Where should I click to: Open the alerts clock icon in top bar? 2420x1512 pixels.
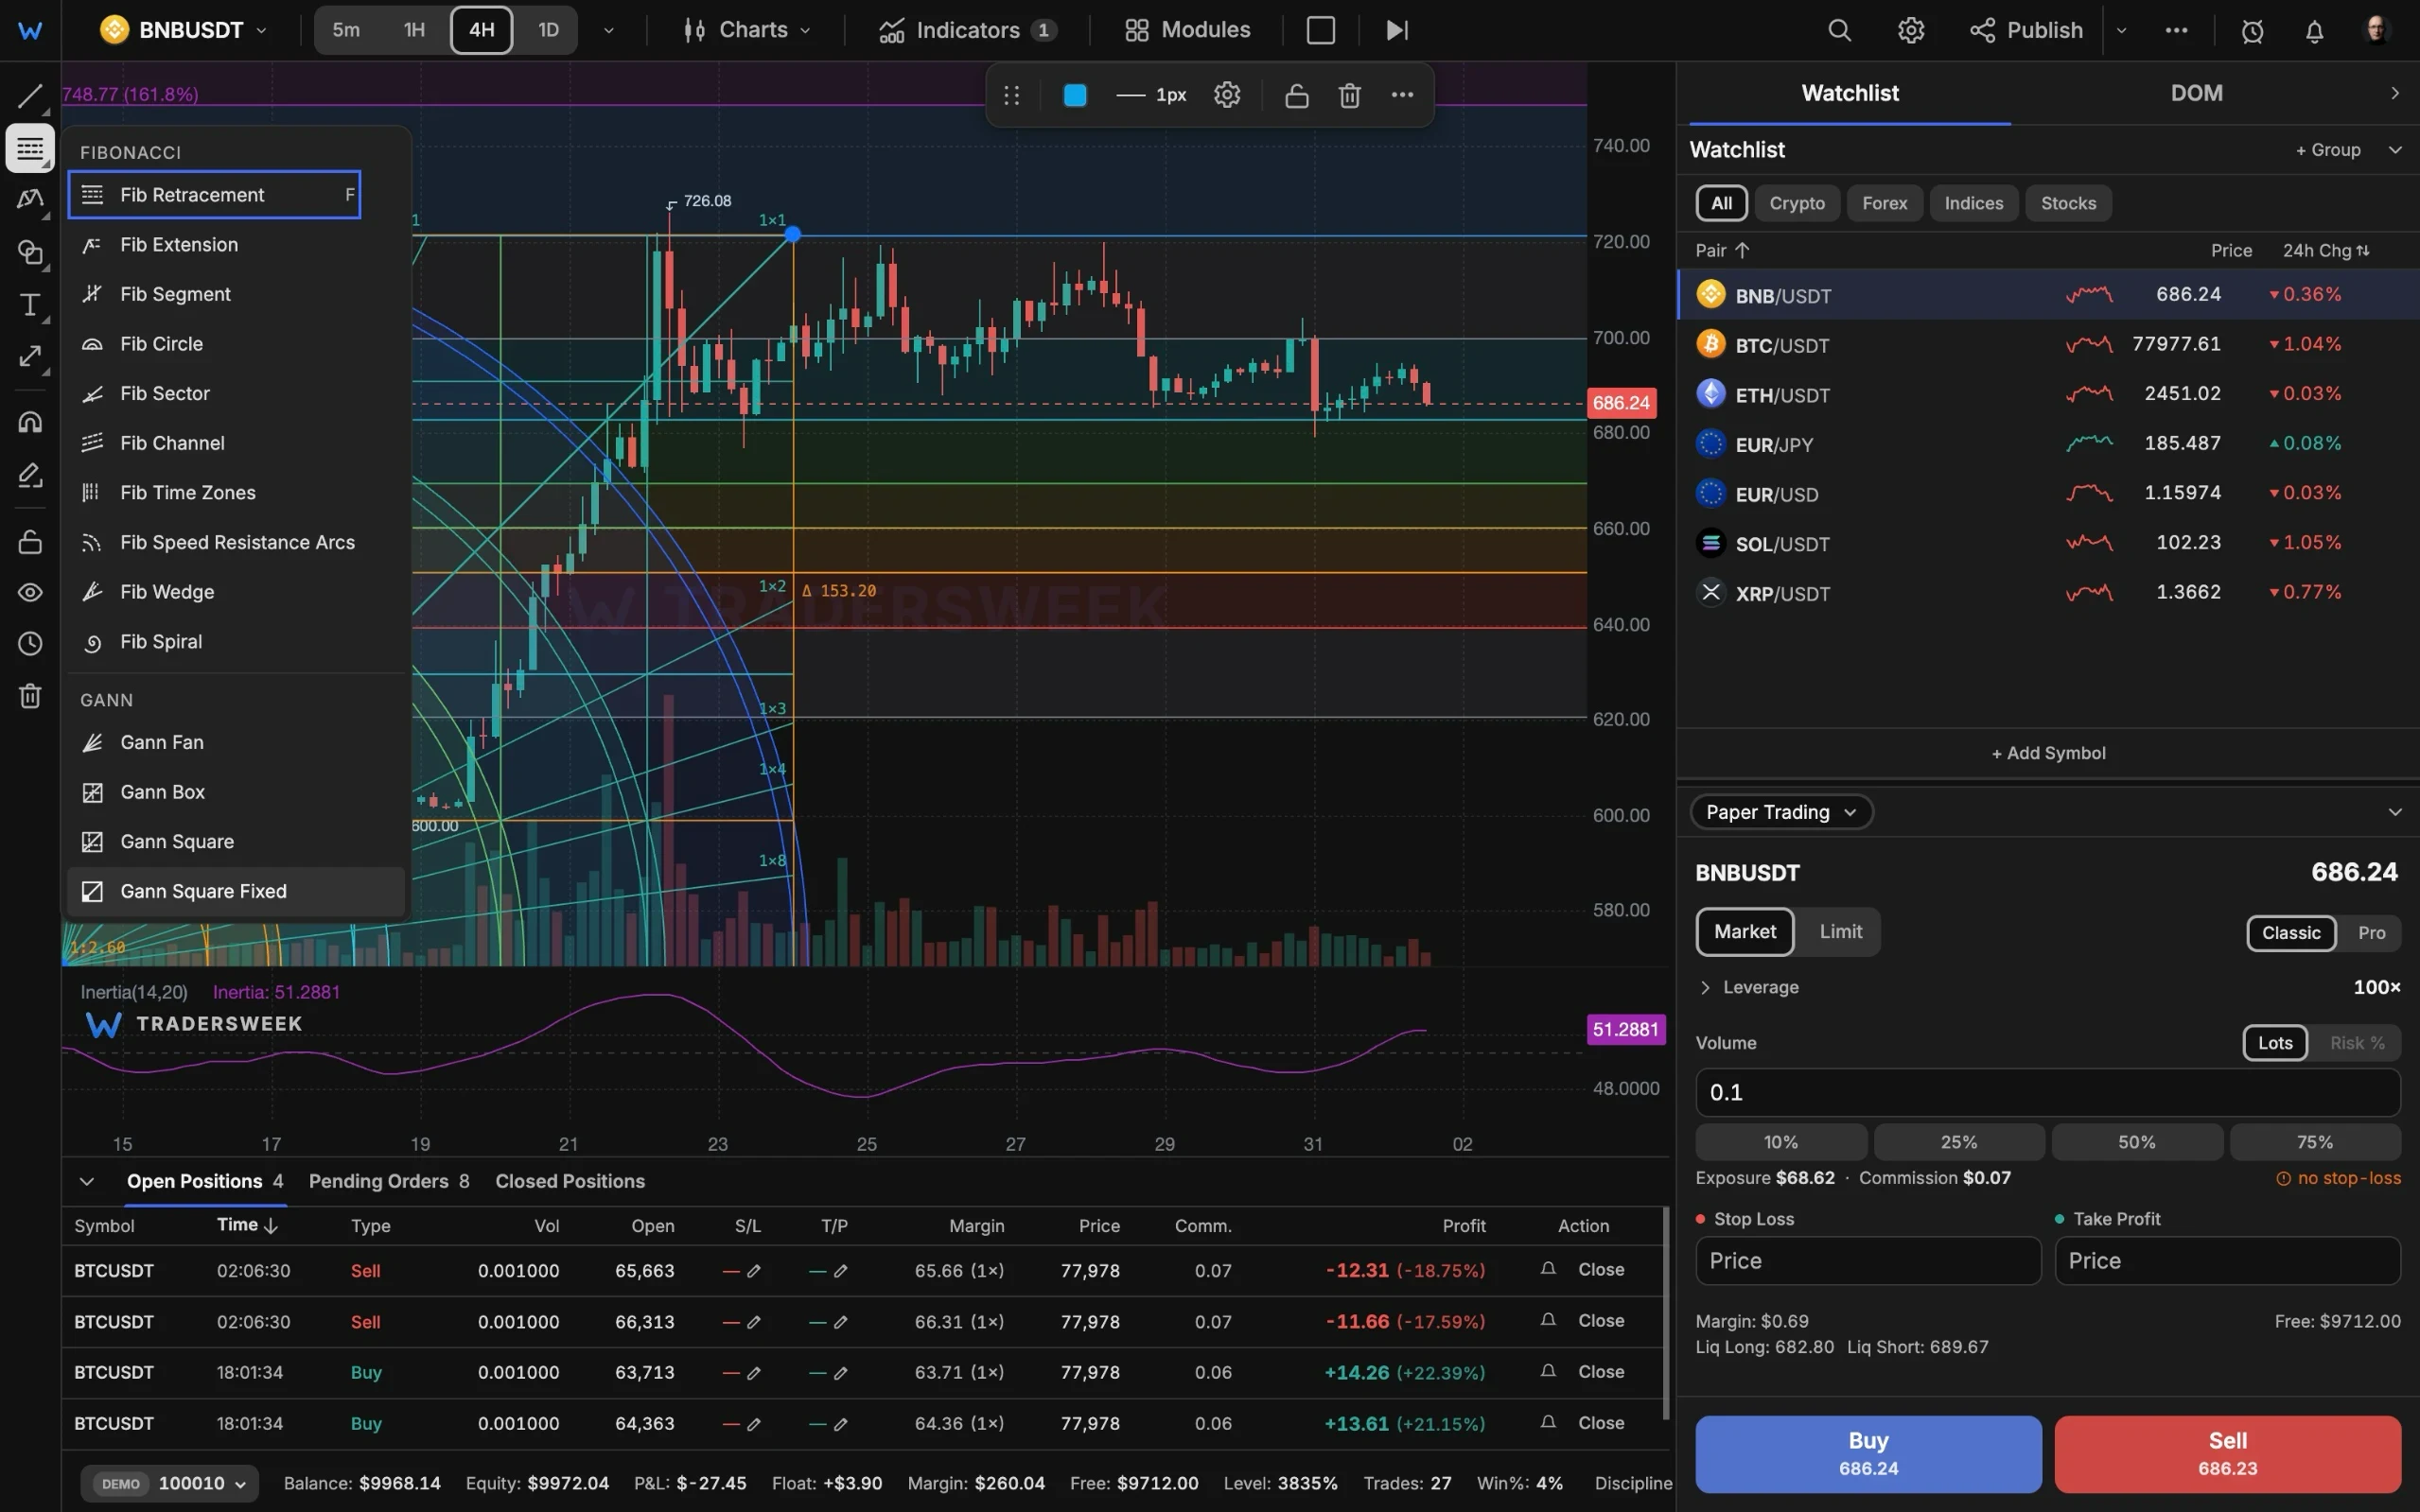(2252, 31)
